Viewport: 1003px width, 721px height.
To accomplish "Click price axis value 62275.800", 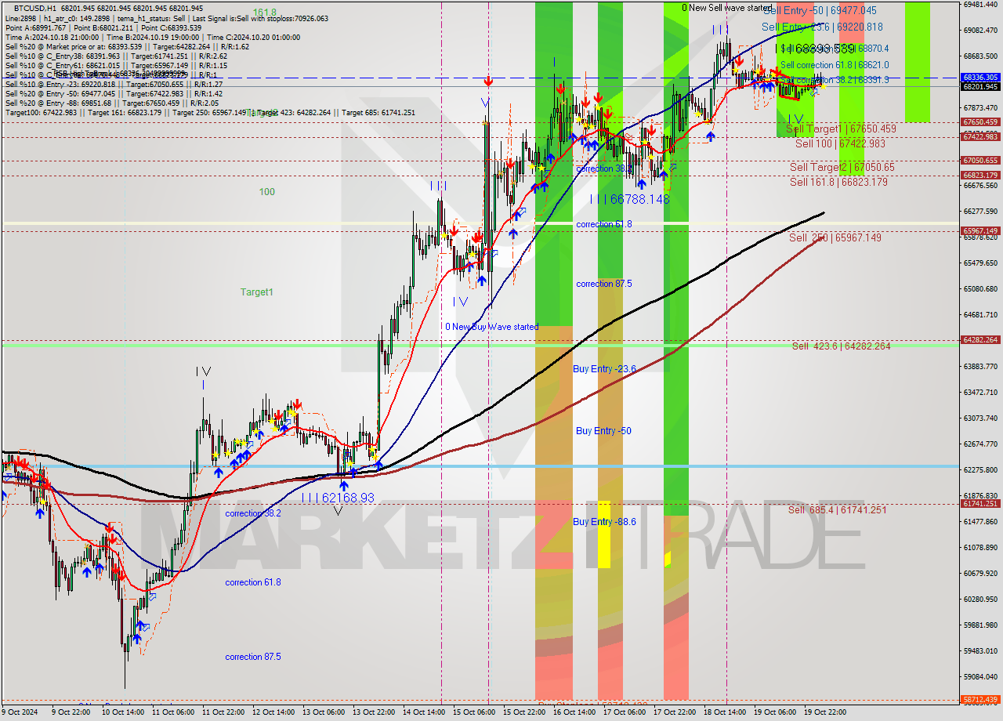I will pos(980,470).
